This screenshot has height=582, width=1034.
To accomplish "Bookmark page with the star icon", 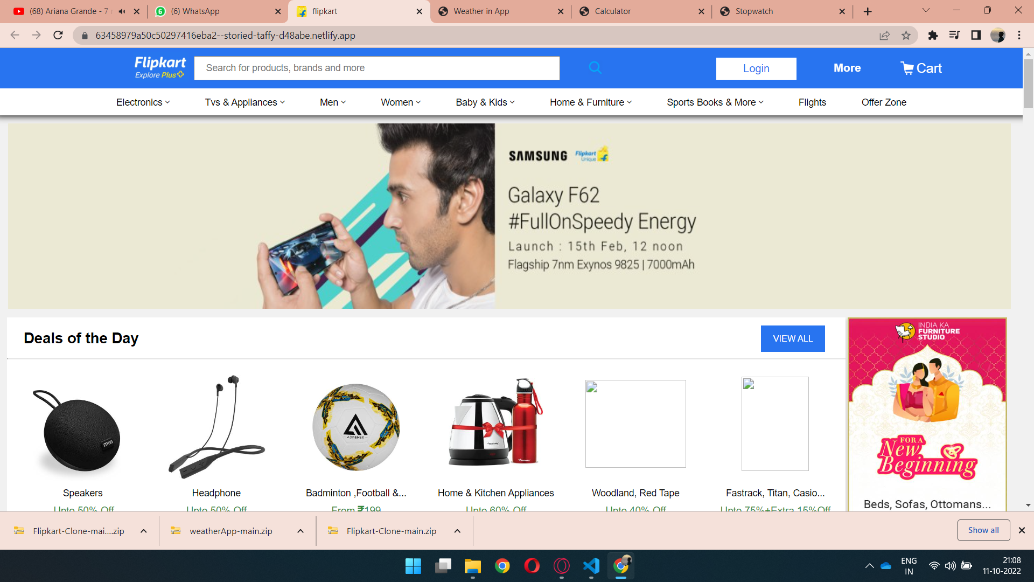I will click(x=906, y=36).
